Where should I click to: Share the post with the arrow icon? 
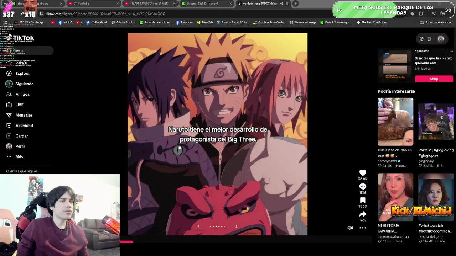click(363, 214)
